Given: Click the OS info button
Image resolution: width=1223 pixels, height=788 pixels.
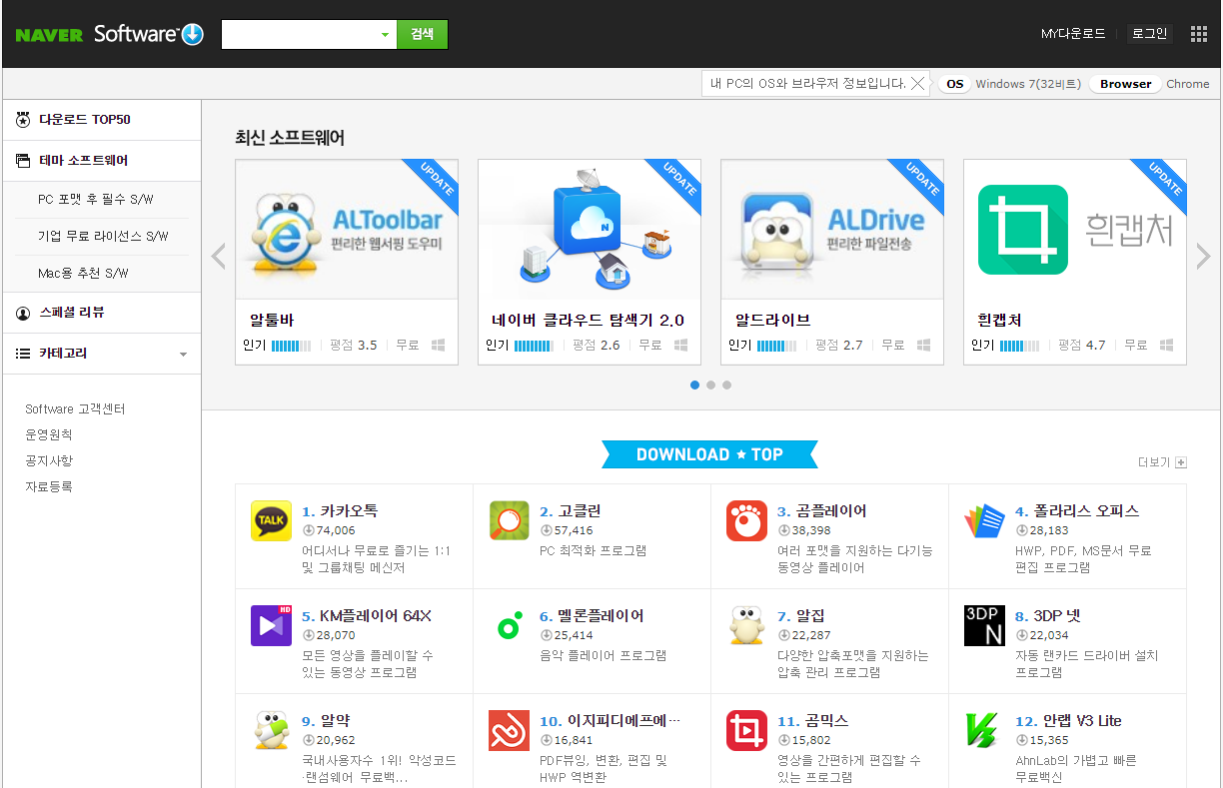Looking at the screenshot, I should (x=955, y=84).
